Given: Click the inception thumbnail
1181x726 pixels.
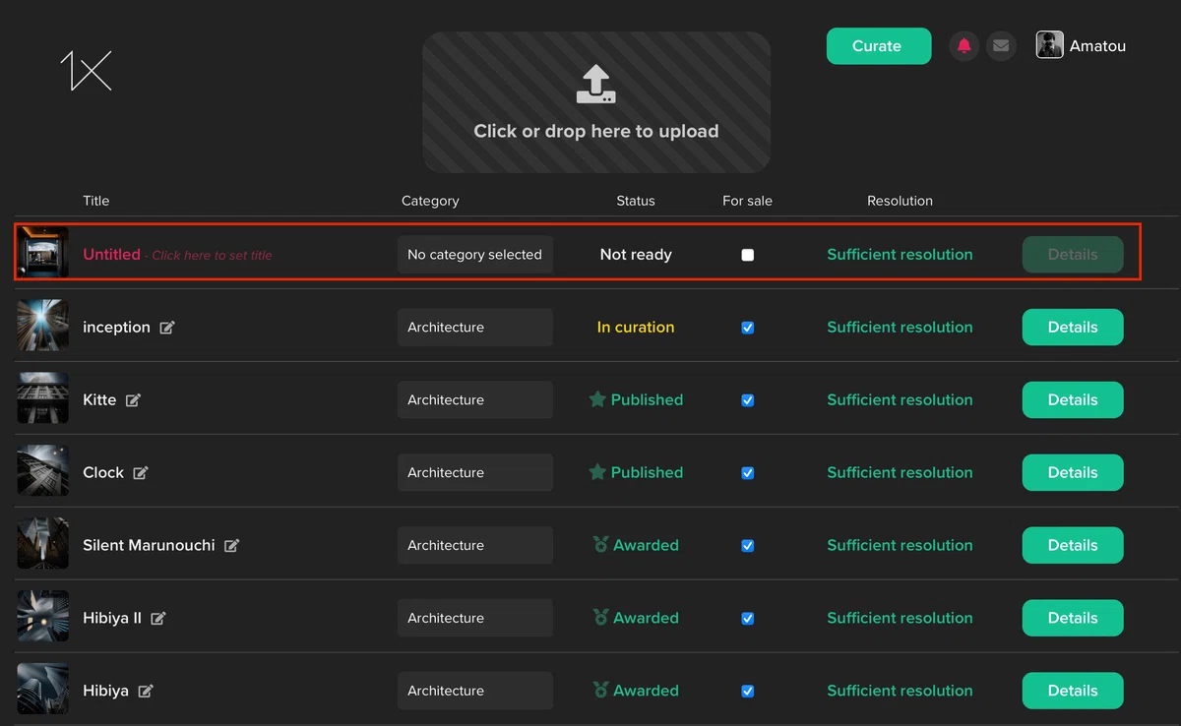Looking at the screenshot, I should [x=43, y=327].
